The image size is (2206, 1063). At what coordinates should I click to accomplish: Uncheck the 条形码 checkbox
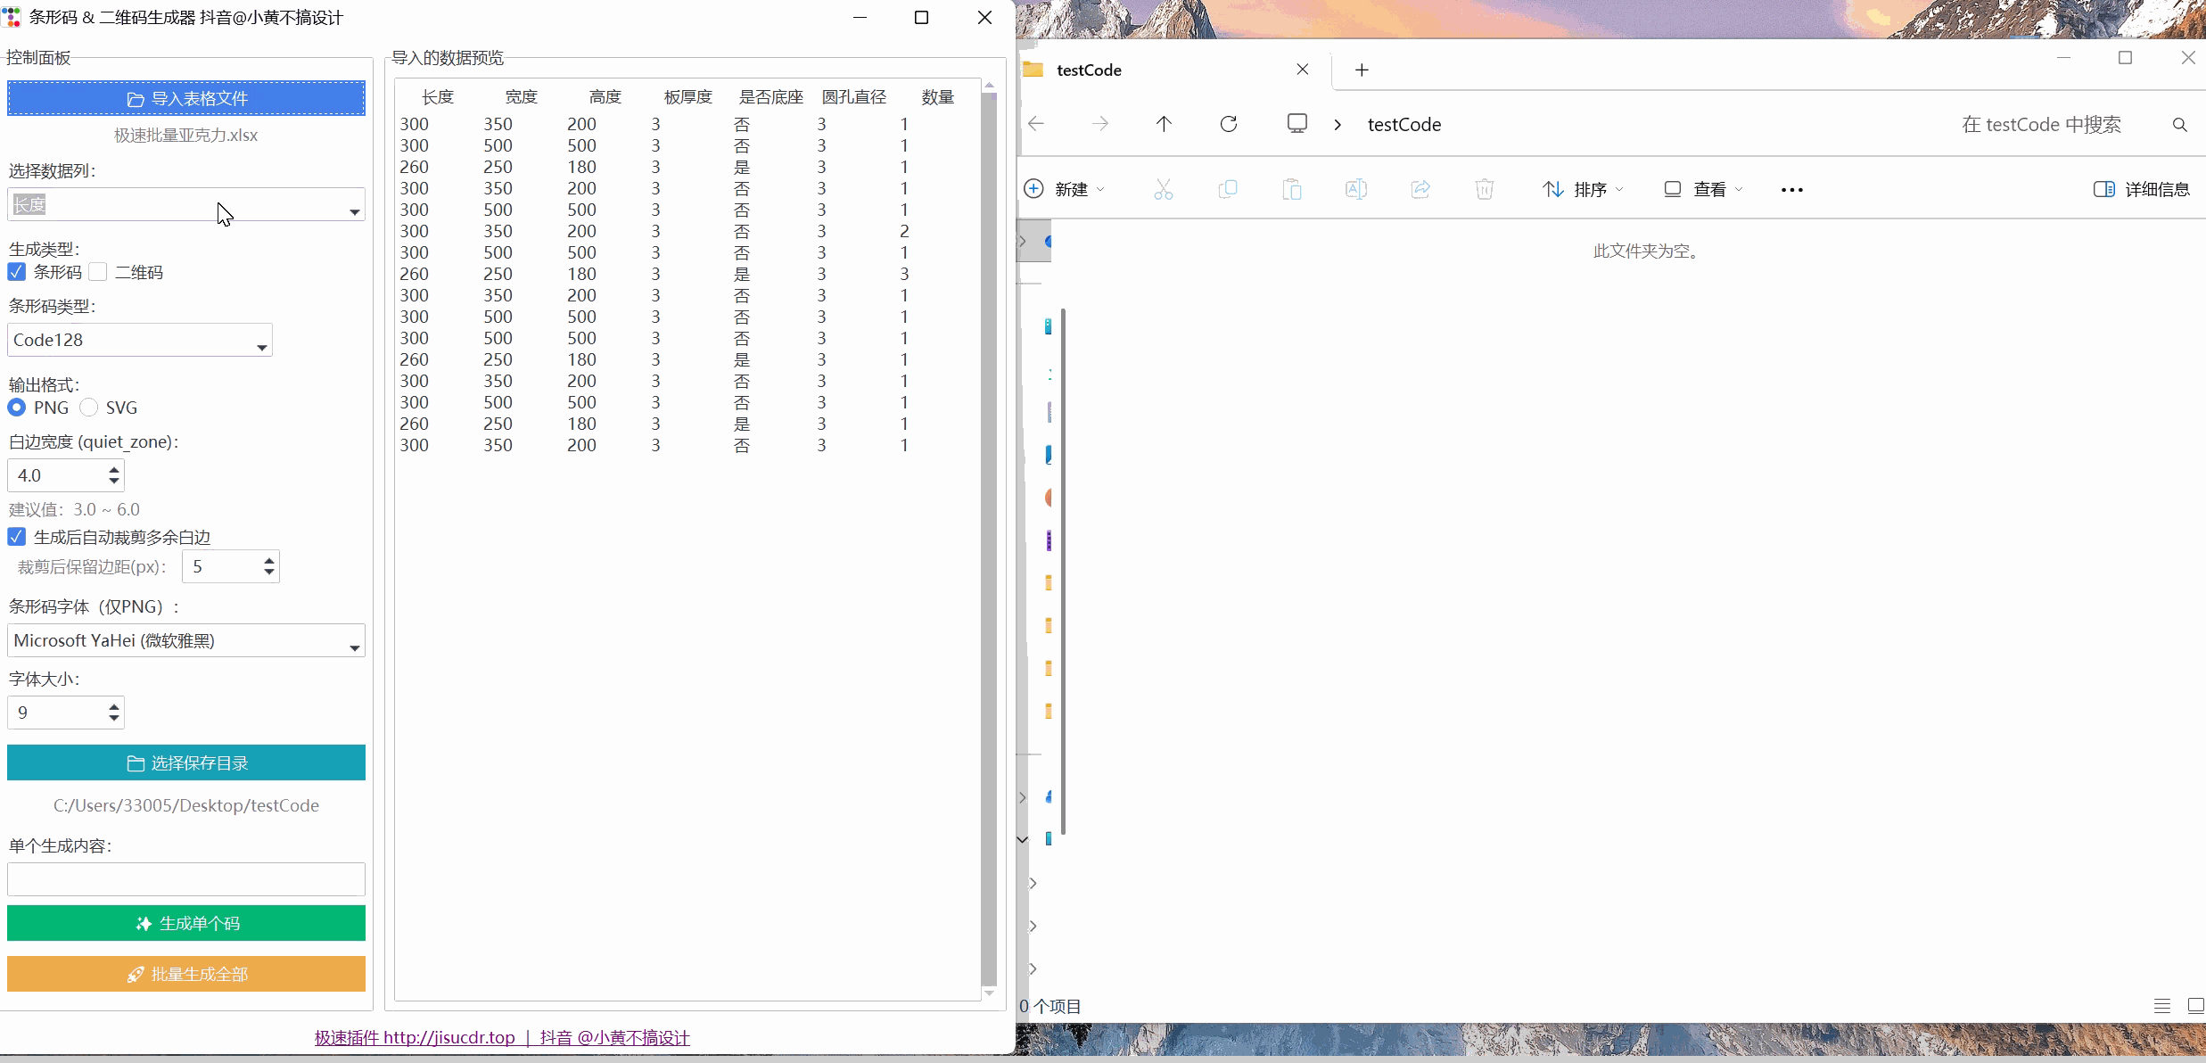[16, 272]
